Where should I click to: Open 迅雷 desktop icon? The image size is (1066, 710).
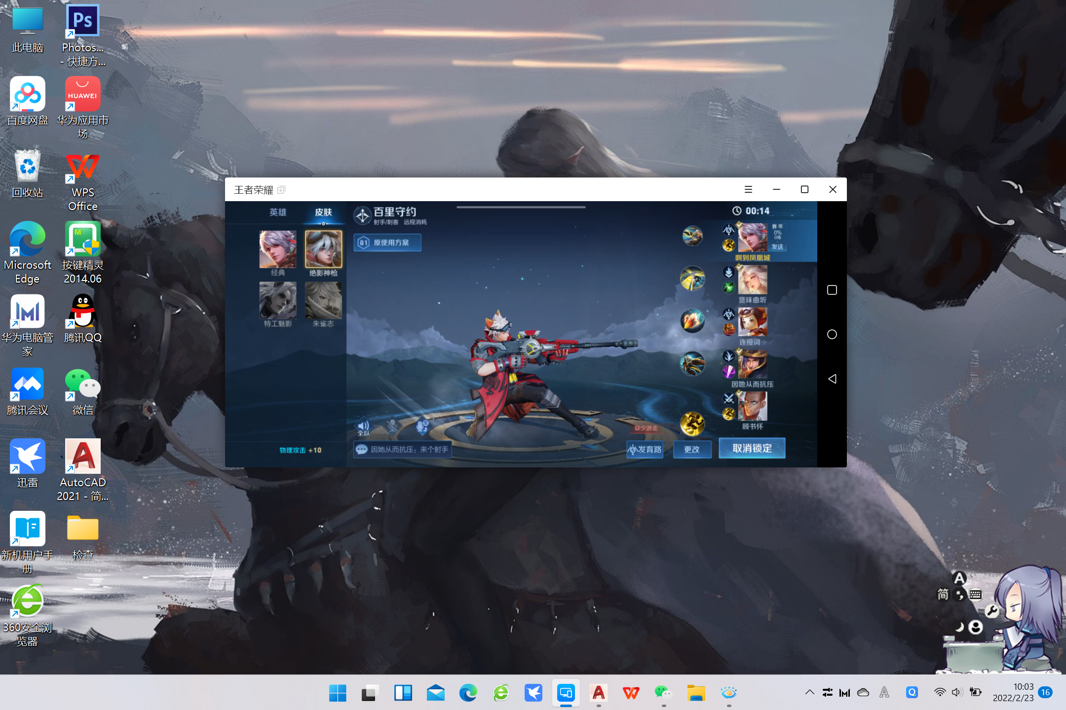(28, 464)
